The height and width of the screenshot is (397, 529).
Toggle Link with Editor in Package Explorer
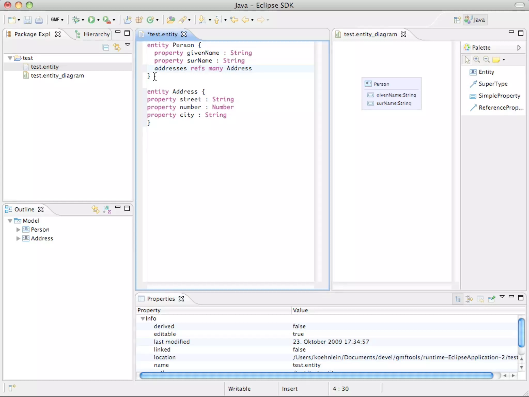pyautogui.click(x=117, y=48)
